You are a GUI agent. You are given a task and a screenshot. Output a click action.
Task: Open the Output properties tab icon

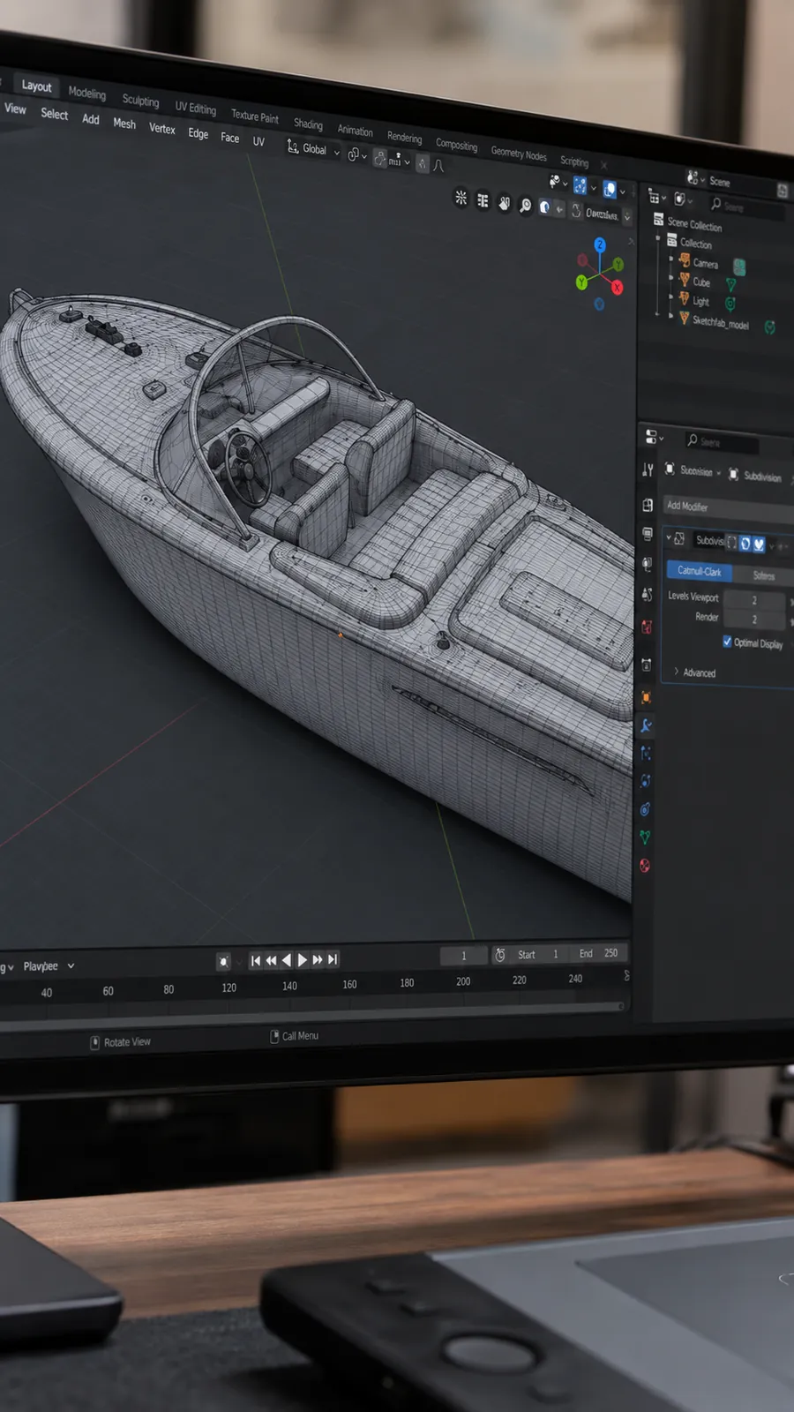tap(648, 535)
